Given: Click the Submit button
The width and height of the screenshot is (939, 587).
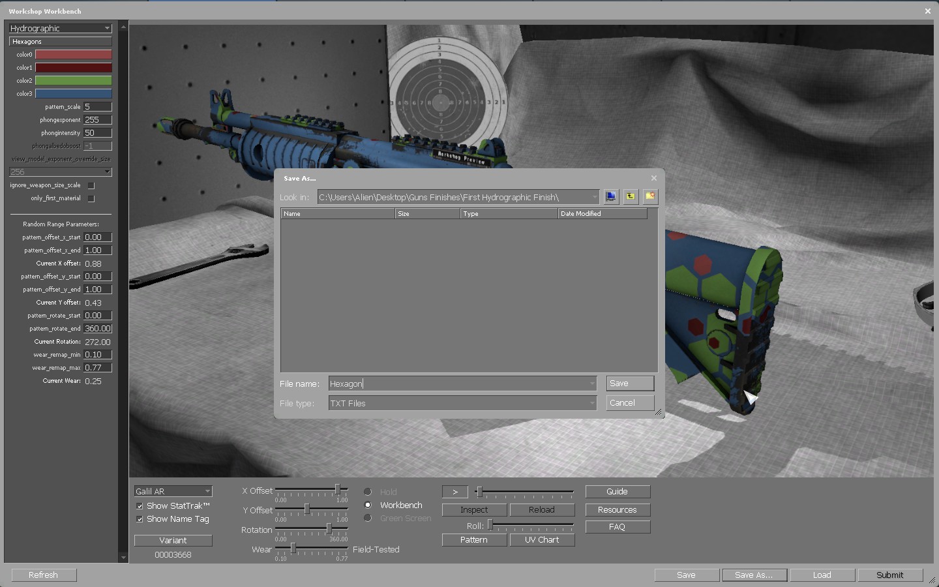Looking at the screenshot, I should pos(890,575).
